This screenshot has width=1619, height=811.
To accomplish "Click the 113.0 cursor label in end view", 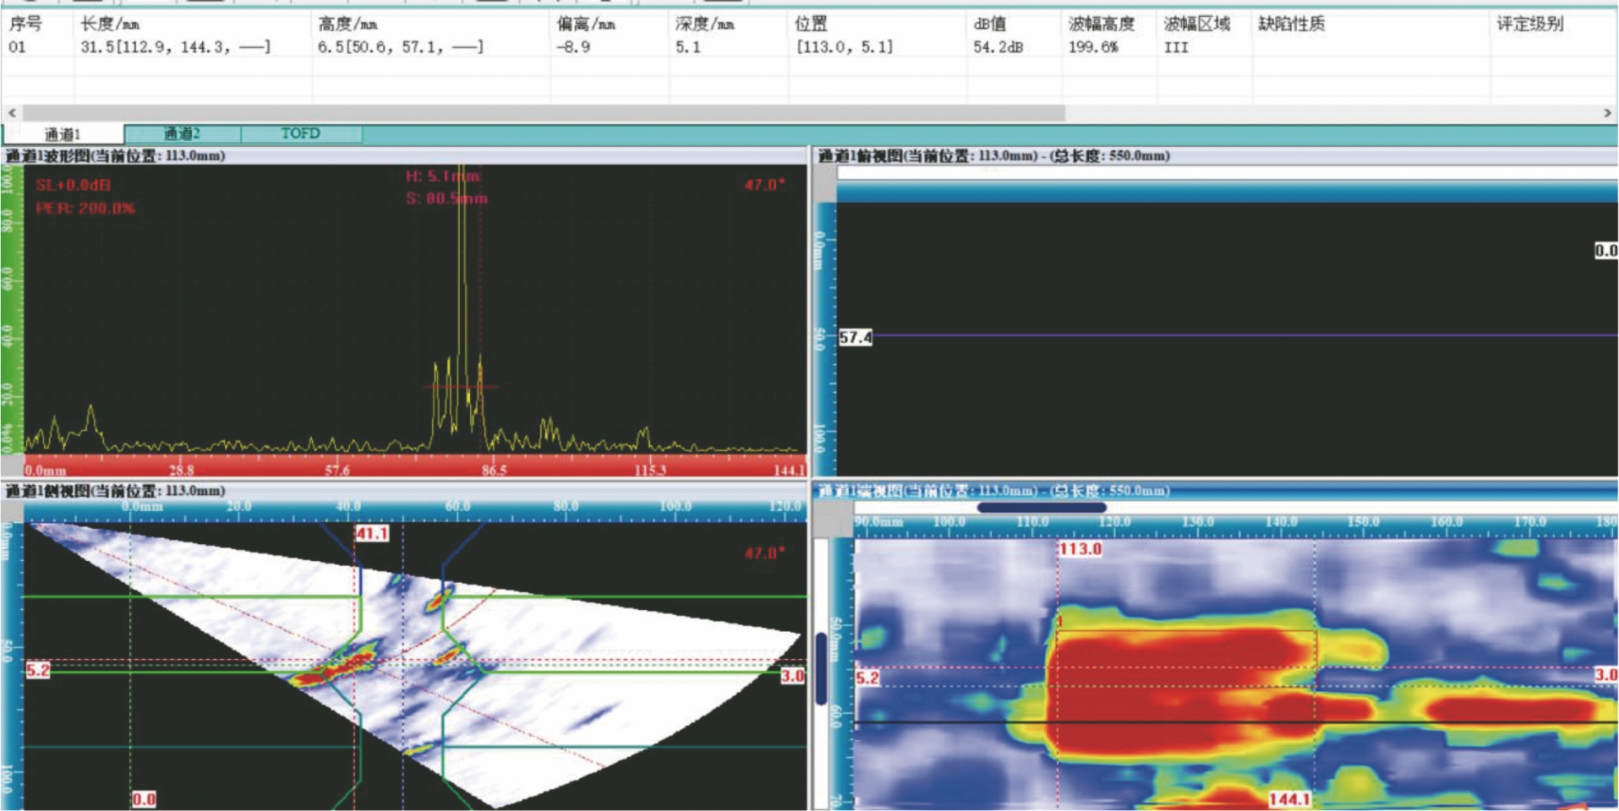I will click(x=1080, y=549).
